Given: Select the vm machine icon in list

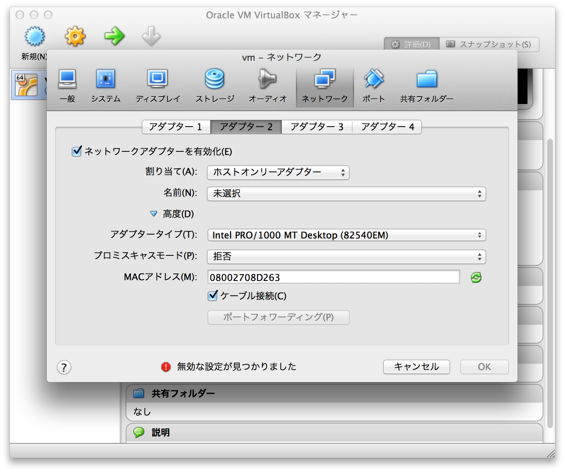Looking at the screenshot, I should [x=26, y=85].
